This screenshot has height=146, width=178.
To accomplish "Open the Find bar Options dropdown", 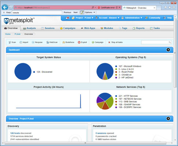I will (x=90, y=12).
